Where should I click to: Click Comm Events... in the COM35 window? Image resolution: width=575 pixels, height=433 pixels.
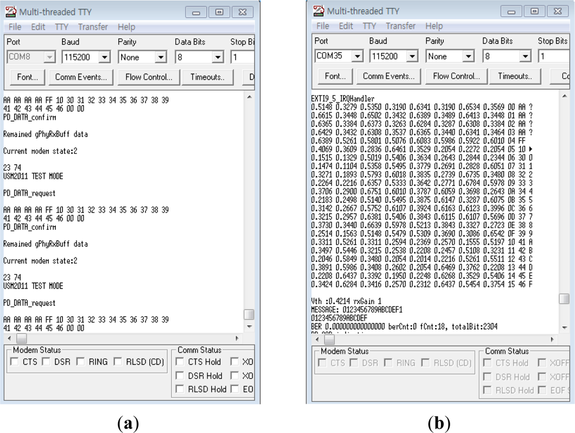[x=389, y=76]
